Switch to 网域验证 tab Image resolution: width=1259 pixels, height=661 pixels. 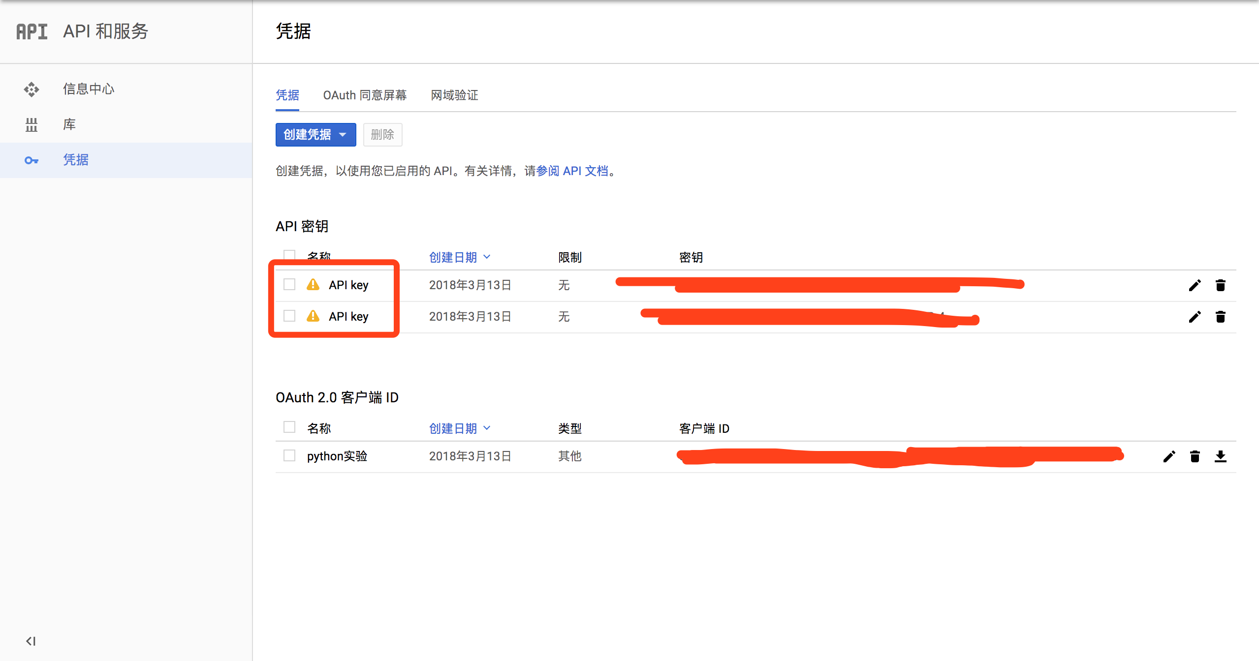pos(454,95)
